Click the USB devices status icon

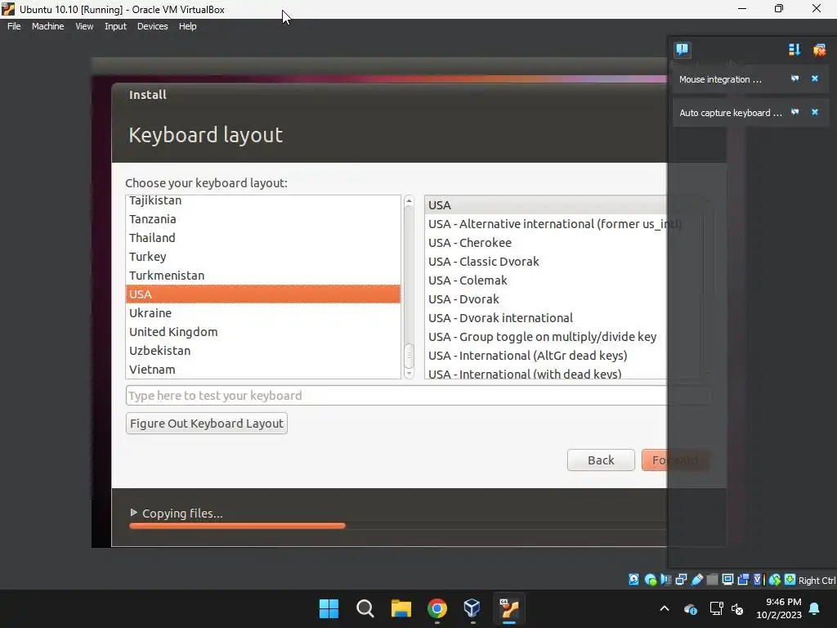[x=697, y=580]
